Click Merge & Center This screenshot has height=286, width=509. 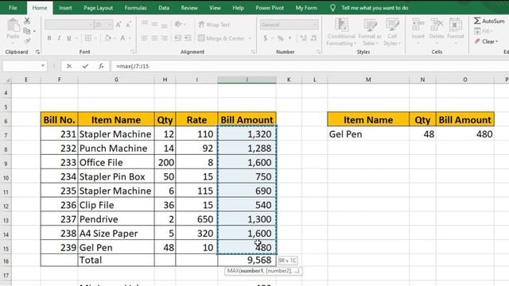[222, 38]
